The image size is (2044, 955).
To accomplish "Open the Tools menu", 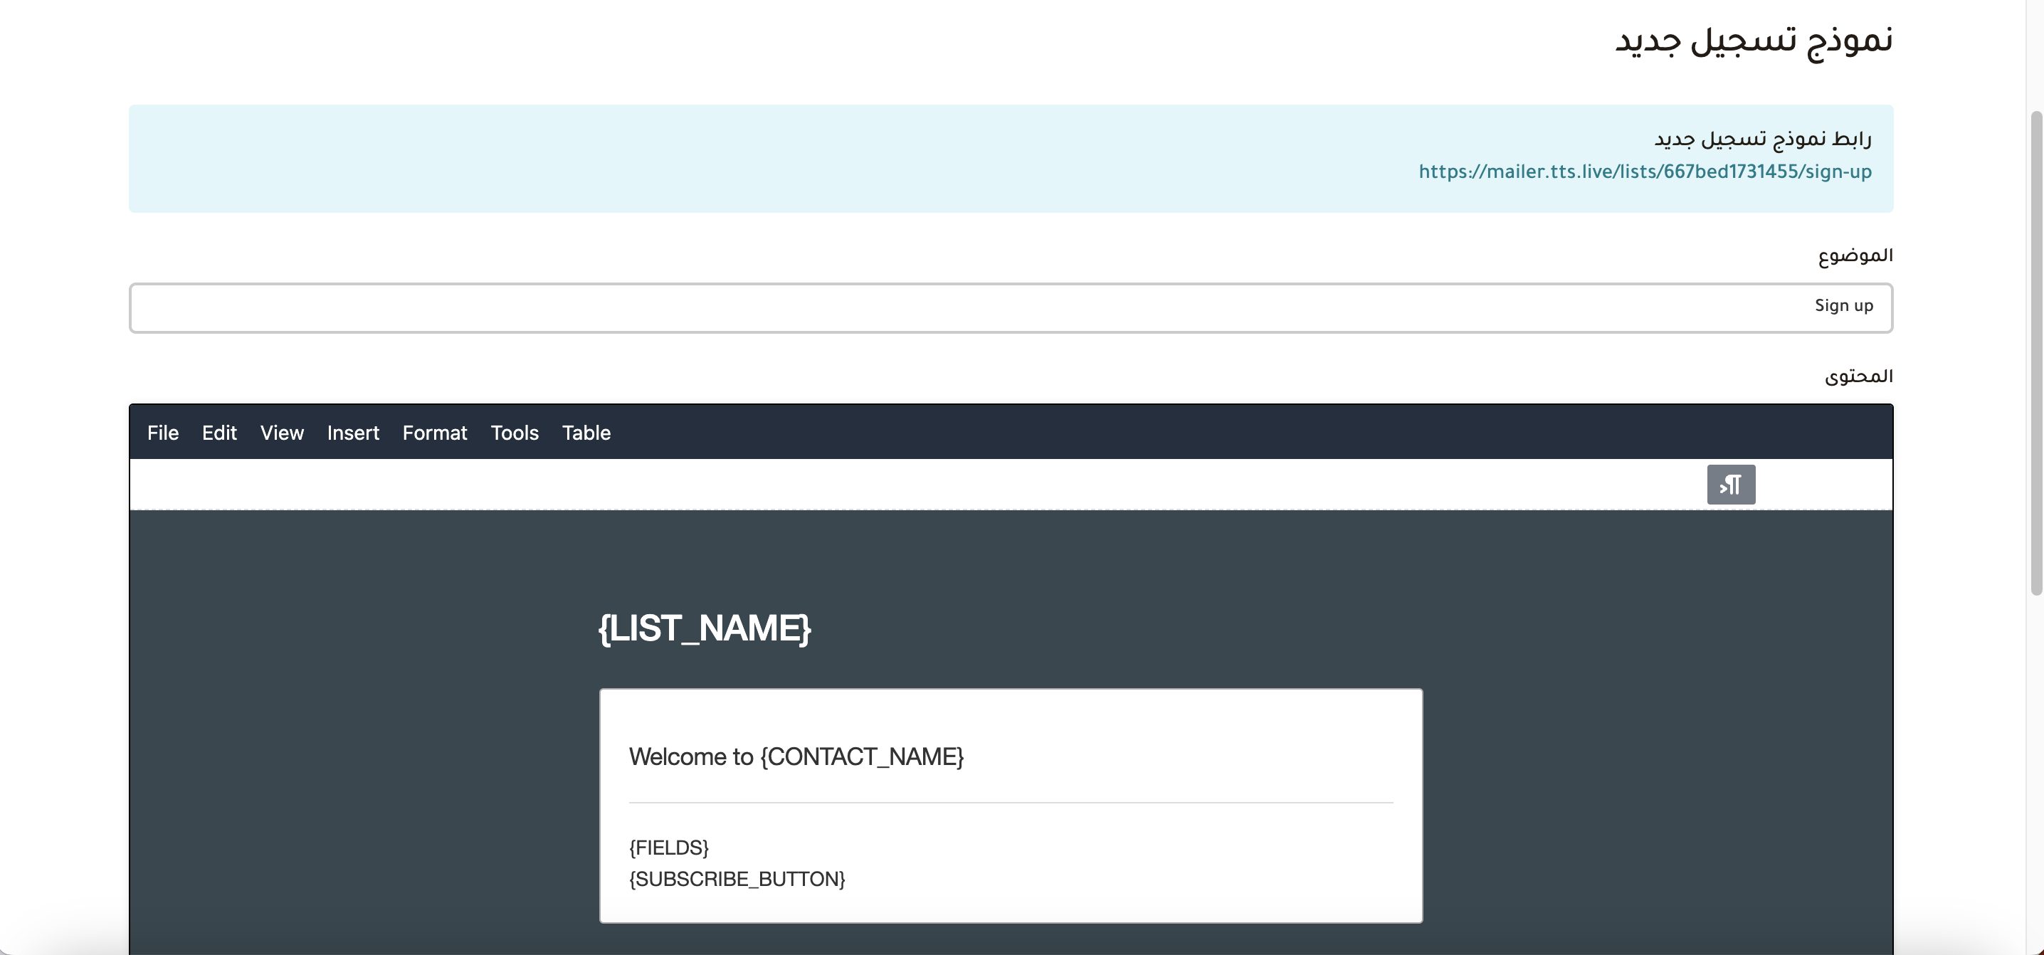I will coord(514,433).
